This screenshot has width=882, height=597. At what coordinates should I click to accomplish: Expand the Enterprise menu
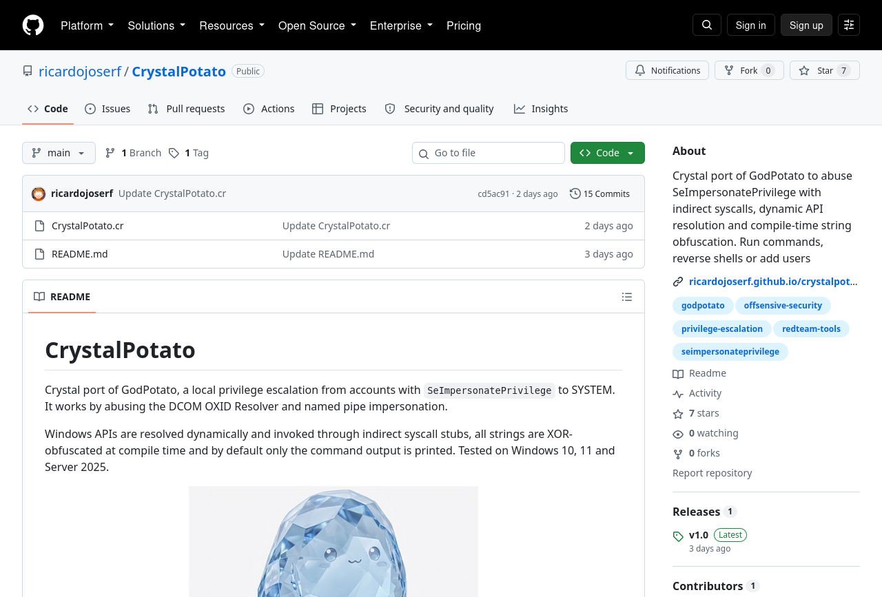402,25
